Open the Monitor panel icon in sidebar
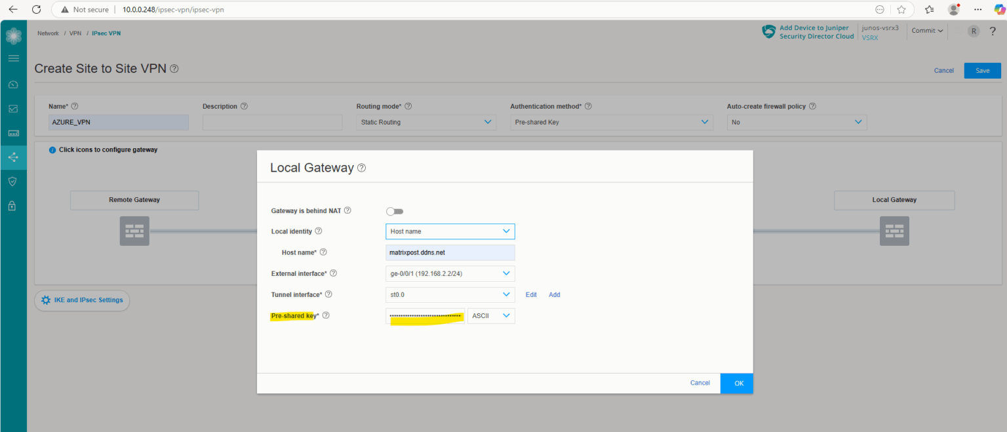 [x=13, y=108]
